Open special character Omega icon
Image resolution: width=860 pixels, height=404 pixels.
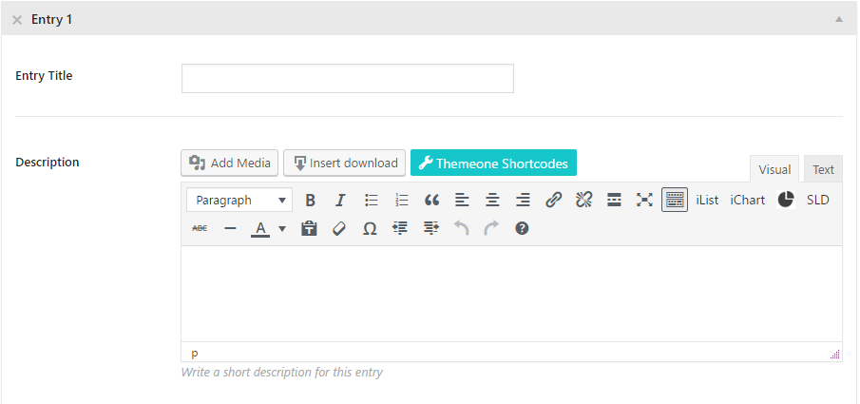(371, 228)
